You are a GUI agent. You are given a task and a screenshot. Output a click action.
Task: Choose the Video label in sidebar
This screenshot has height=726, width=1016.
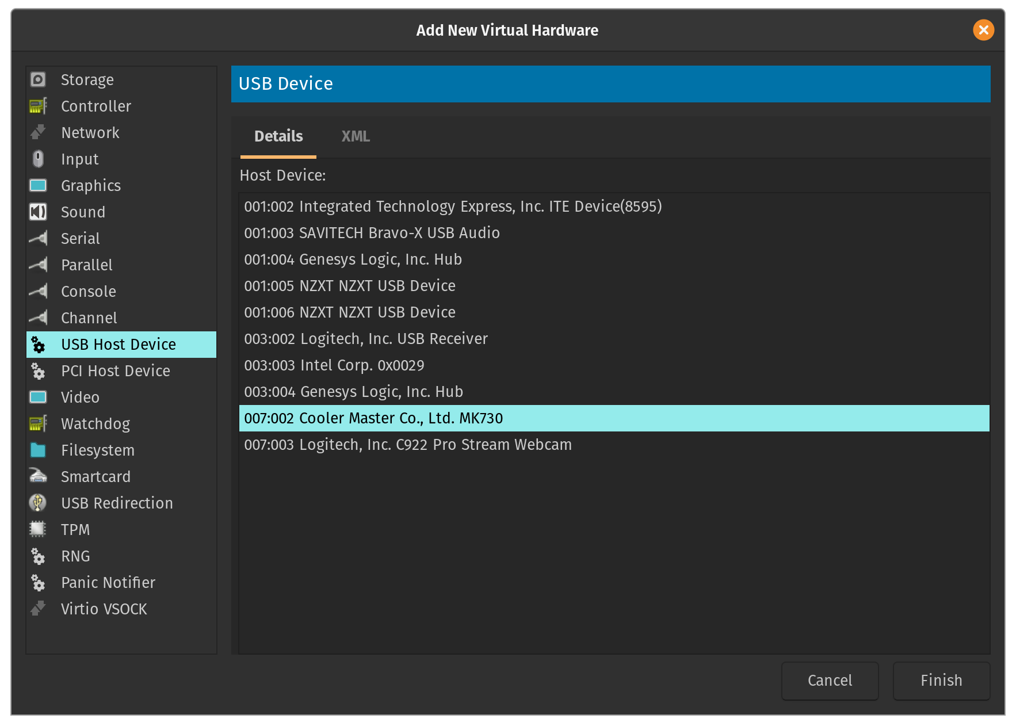[81, 398]
